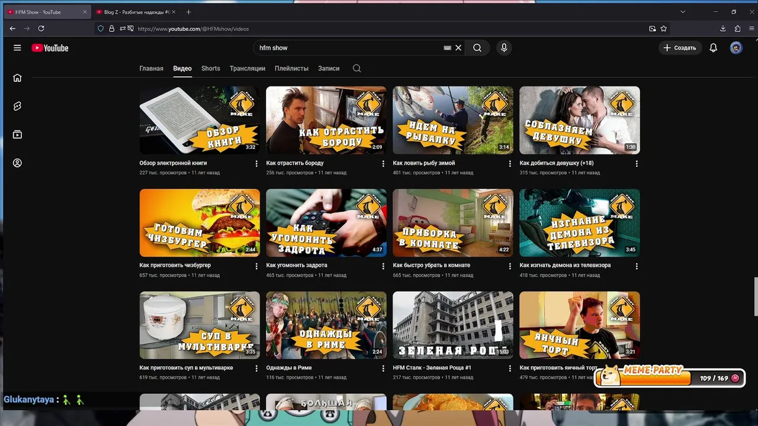Open the browser extensions puzzle icon
The width and height of the screenshot is (758, 426).
pos(737,28)
